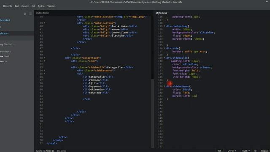Screen dimensions: 270x152
Task: Open the Git menu
Action: coord(33,6)
